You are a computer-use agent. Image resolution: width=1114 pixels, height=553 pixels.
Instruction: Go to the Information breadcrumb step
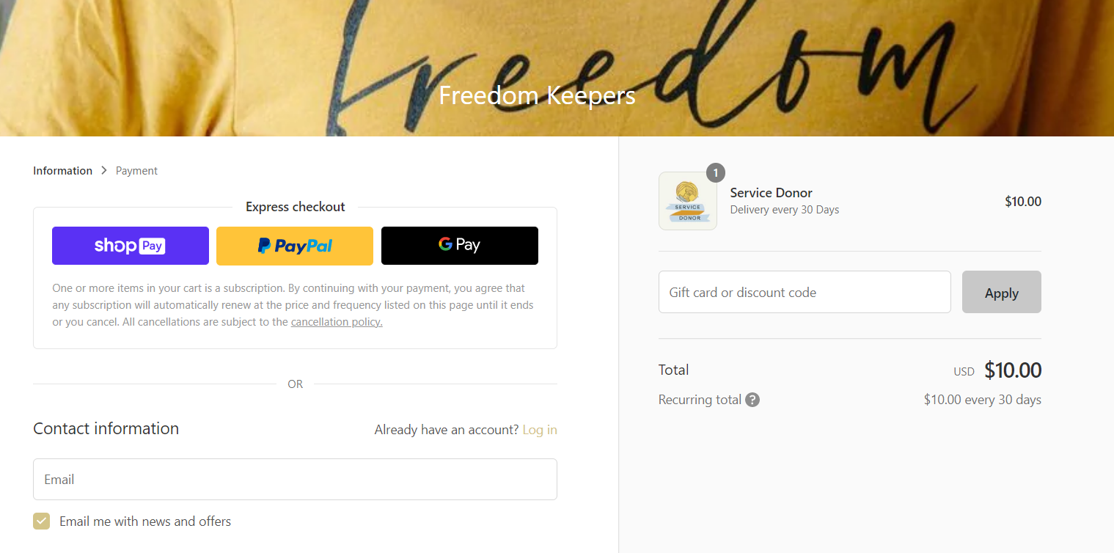click(x=62, y=171)
